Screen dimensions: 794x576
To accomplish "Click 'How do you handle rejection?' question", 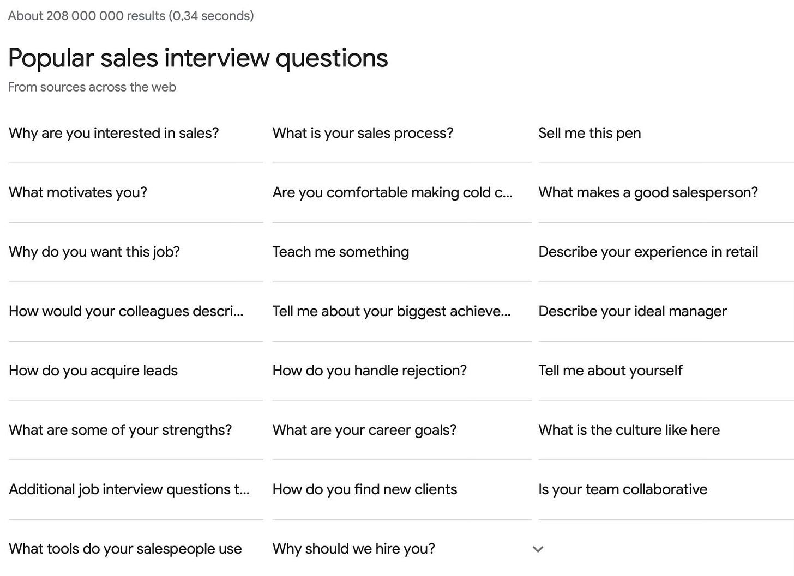I will (x=370, y=371).
